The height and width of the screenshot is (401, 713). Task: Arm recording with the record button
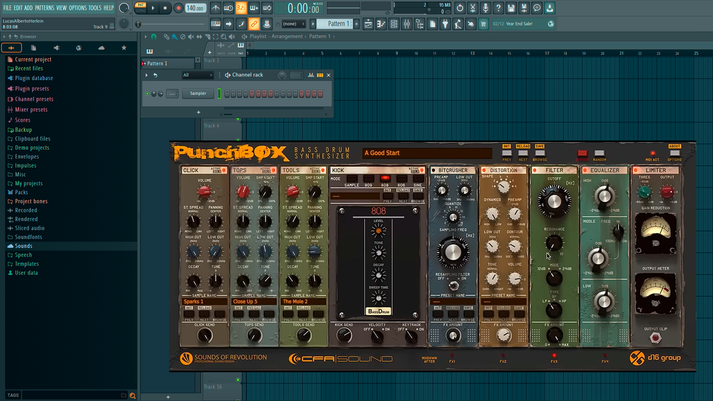178,8
